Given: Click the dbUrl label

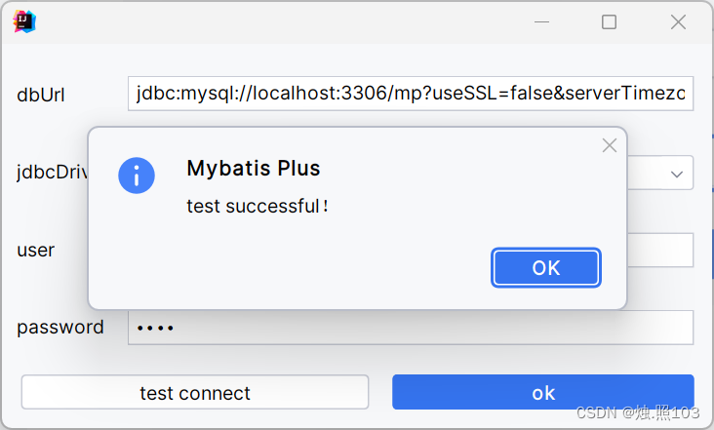Looking at the screenshot, I should pos(41,96).
